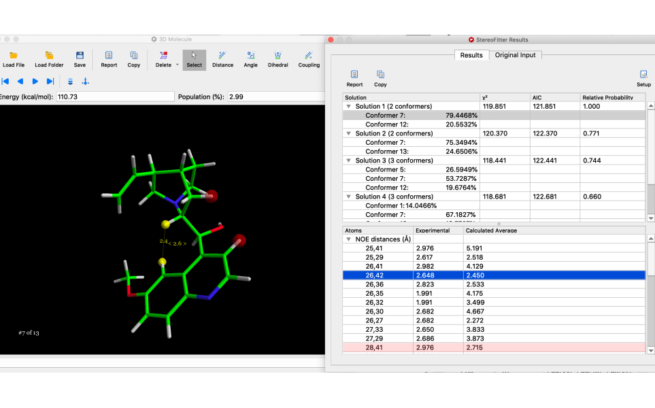
Task: Collapse the NOE distances group
Action: (x=349, y=239)
